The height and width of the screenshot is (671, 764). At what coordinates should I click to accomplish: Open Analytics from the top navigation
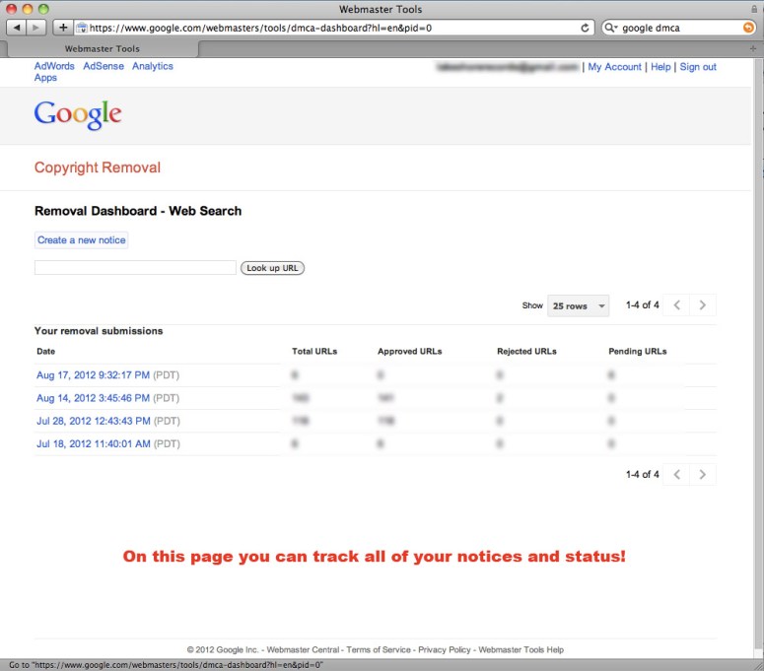click(x=153, y=66)
